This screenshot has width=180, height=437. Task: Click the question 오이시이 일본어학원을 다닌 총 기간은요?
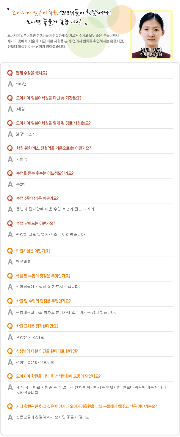tap(48, 98)
